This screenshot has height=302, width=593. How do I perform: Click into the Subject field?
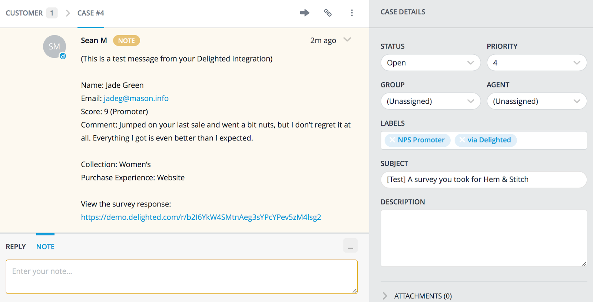pyautogui.click(x=483, y=179)
